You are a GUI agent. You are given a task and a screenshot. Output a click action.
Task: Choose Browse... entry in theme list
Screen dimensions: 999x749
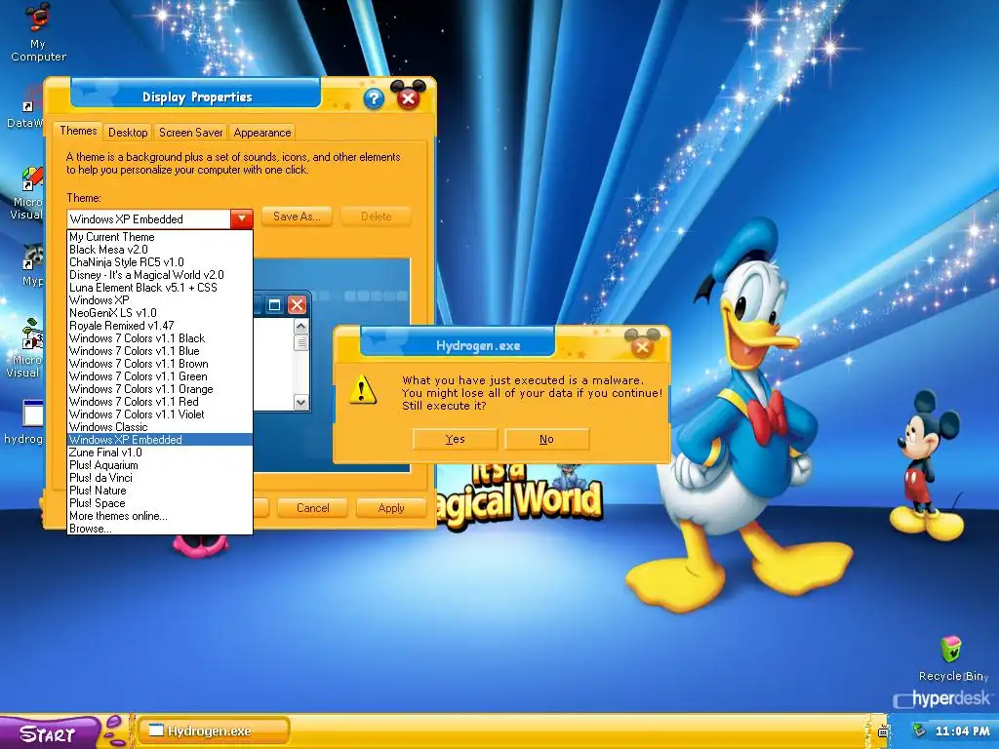click(x=160, y=529)
